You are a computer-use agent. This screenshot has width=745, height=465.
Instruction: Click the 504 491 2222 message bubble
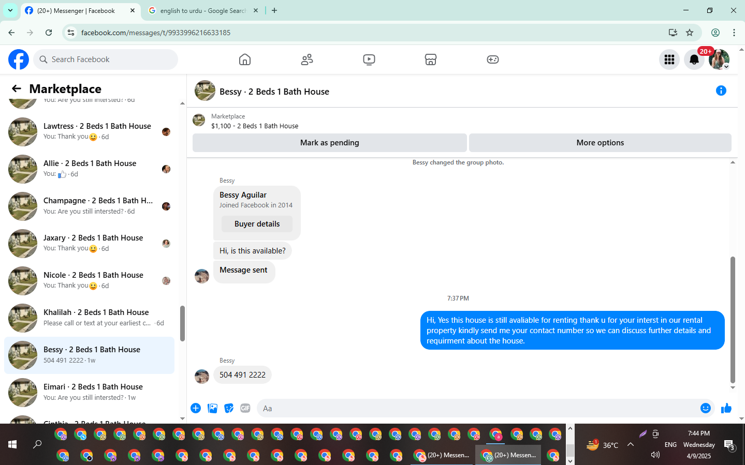[242, 375]
